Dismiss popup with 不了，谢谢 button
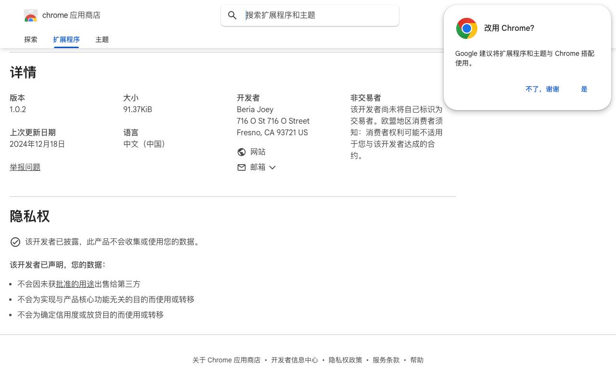 click(x=542, y=89)
